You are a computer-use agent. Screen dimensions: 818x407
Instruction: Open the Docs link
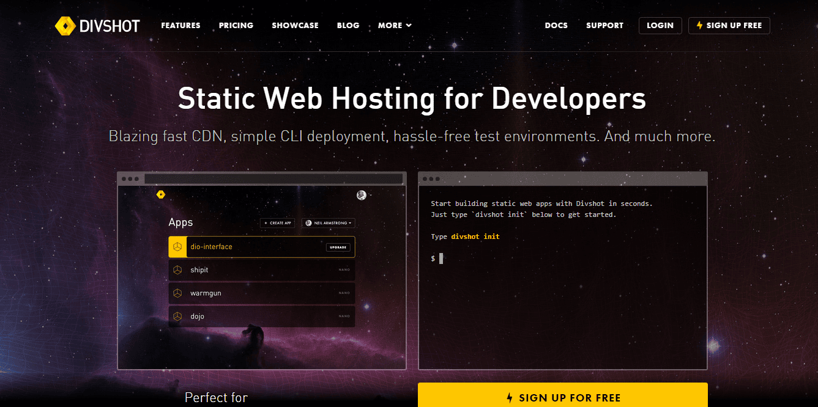coord(556,26)
